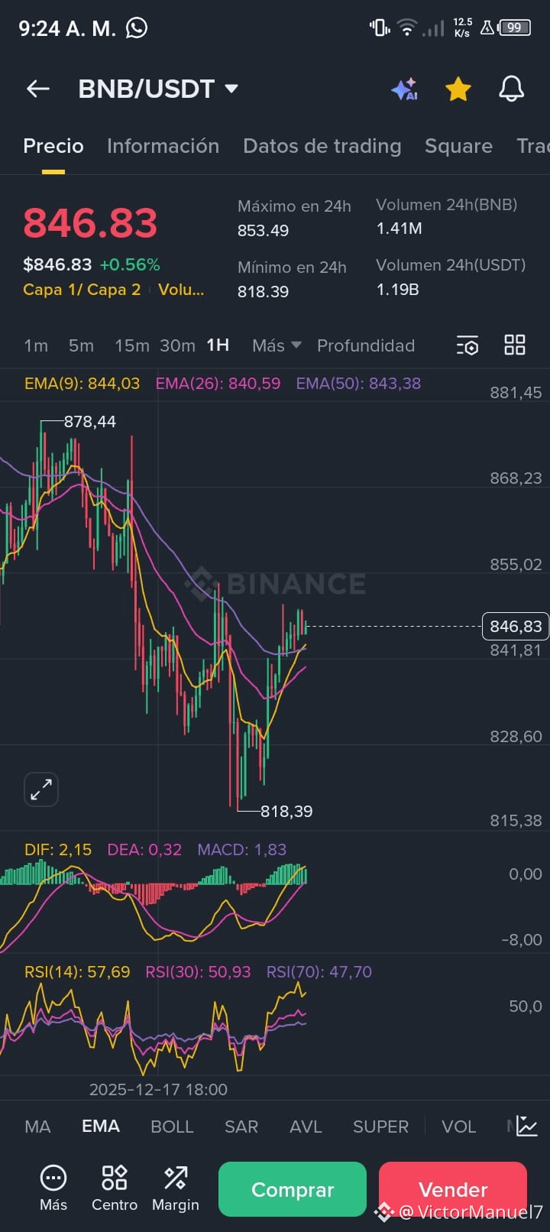Tap the Volumen 24h(BNB) value 1.41M
This screenshot has height=1232, width=550.
tap(399, 229)
